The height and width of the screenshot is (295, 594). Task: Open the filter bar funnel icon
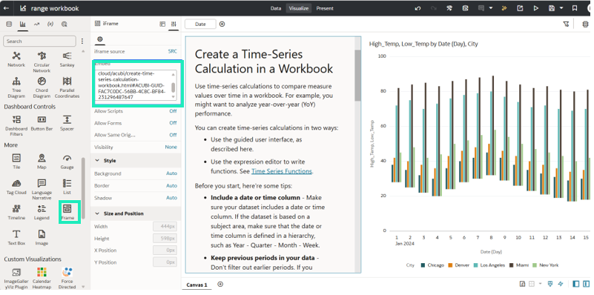click(566, 24)
